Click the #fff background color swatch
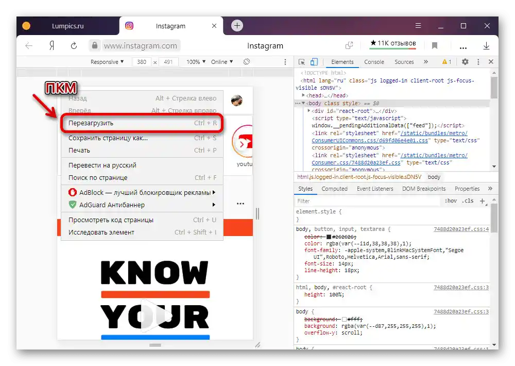Screen dimensions: 515x366 344,319
